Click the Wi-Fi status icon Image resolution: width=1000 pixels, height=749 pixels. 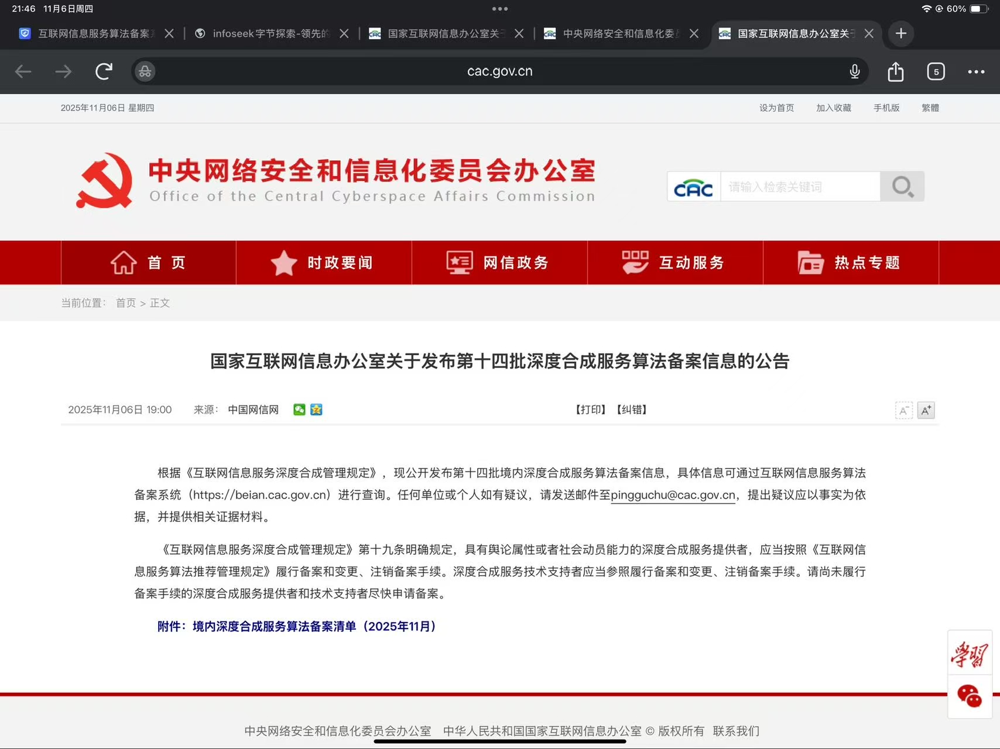tap(926, 9)
